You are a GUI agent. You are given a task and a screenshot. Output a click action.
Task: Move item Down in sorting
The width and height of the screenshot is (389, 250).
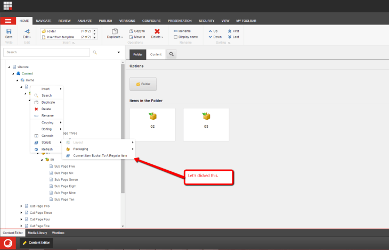pos(215,37)
